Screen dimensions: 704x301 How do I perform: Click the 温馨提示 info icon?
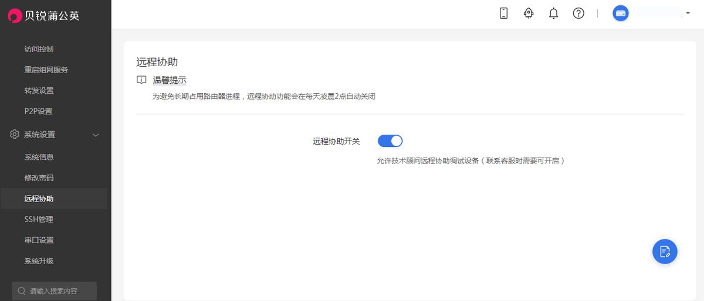pos(141,80)
